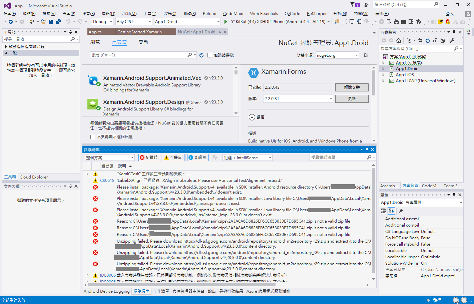Enable the 包括搶鮮版 prerelease checkbox
The height and width of the screenshot is (304, 474).
point(210,55)
